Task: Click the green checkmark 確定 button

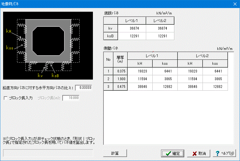Action: pos(172,153)
